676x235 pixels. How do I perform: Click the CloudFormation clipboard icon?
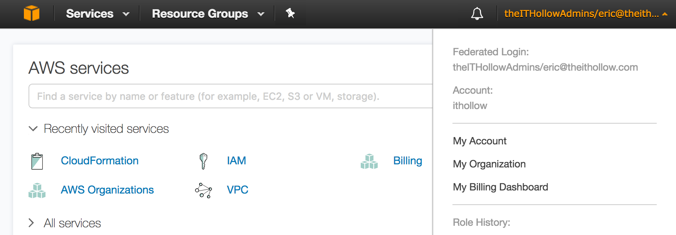click(x=37, y=161)
